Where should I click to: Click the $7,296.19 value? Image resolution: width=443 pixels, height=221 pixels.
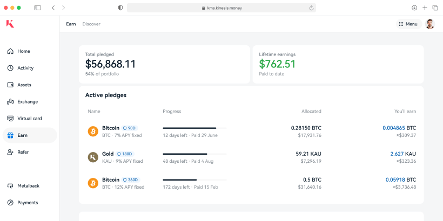311,161
